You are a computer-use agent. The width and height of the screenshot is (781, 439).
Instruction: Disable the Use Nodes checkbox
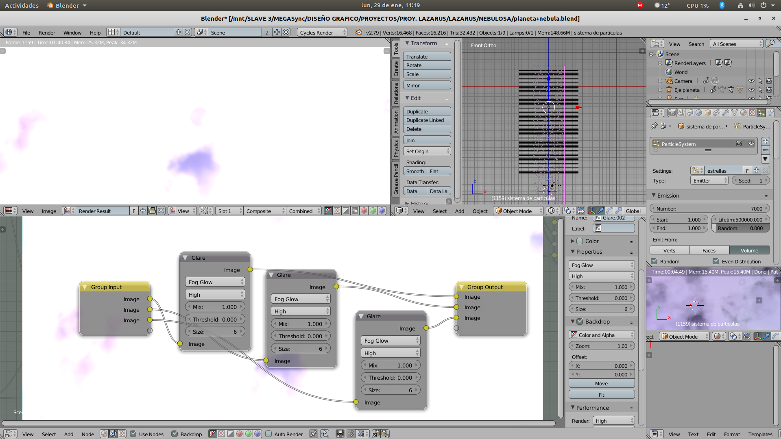133,434
